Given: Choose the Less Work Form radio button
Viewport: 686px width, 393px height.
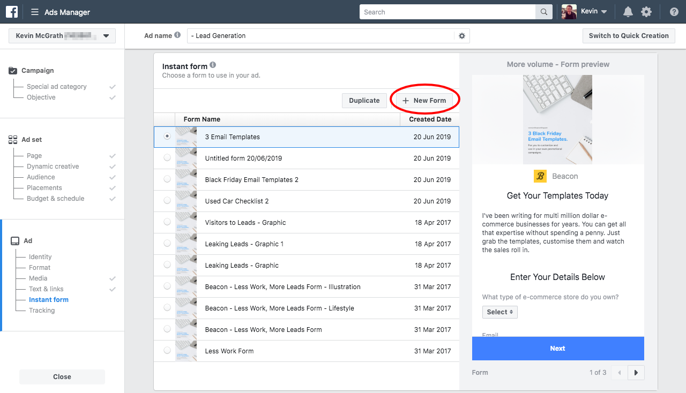Looking at the screenshot, I should coord(167,351).
